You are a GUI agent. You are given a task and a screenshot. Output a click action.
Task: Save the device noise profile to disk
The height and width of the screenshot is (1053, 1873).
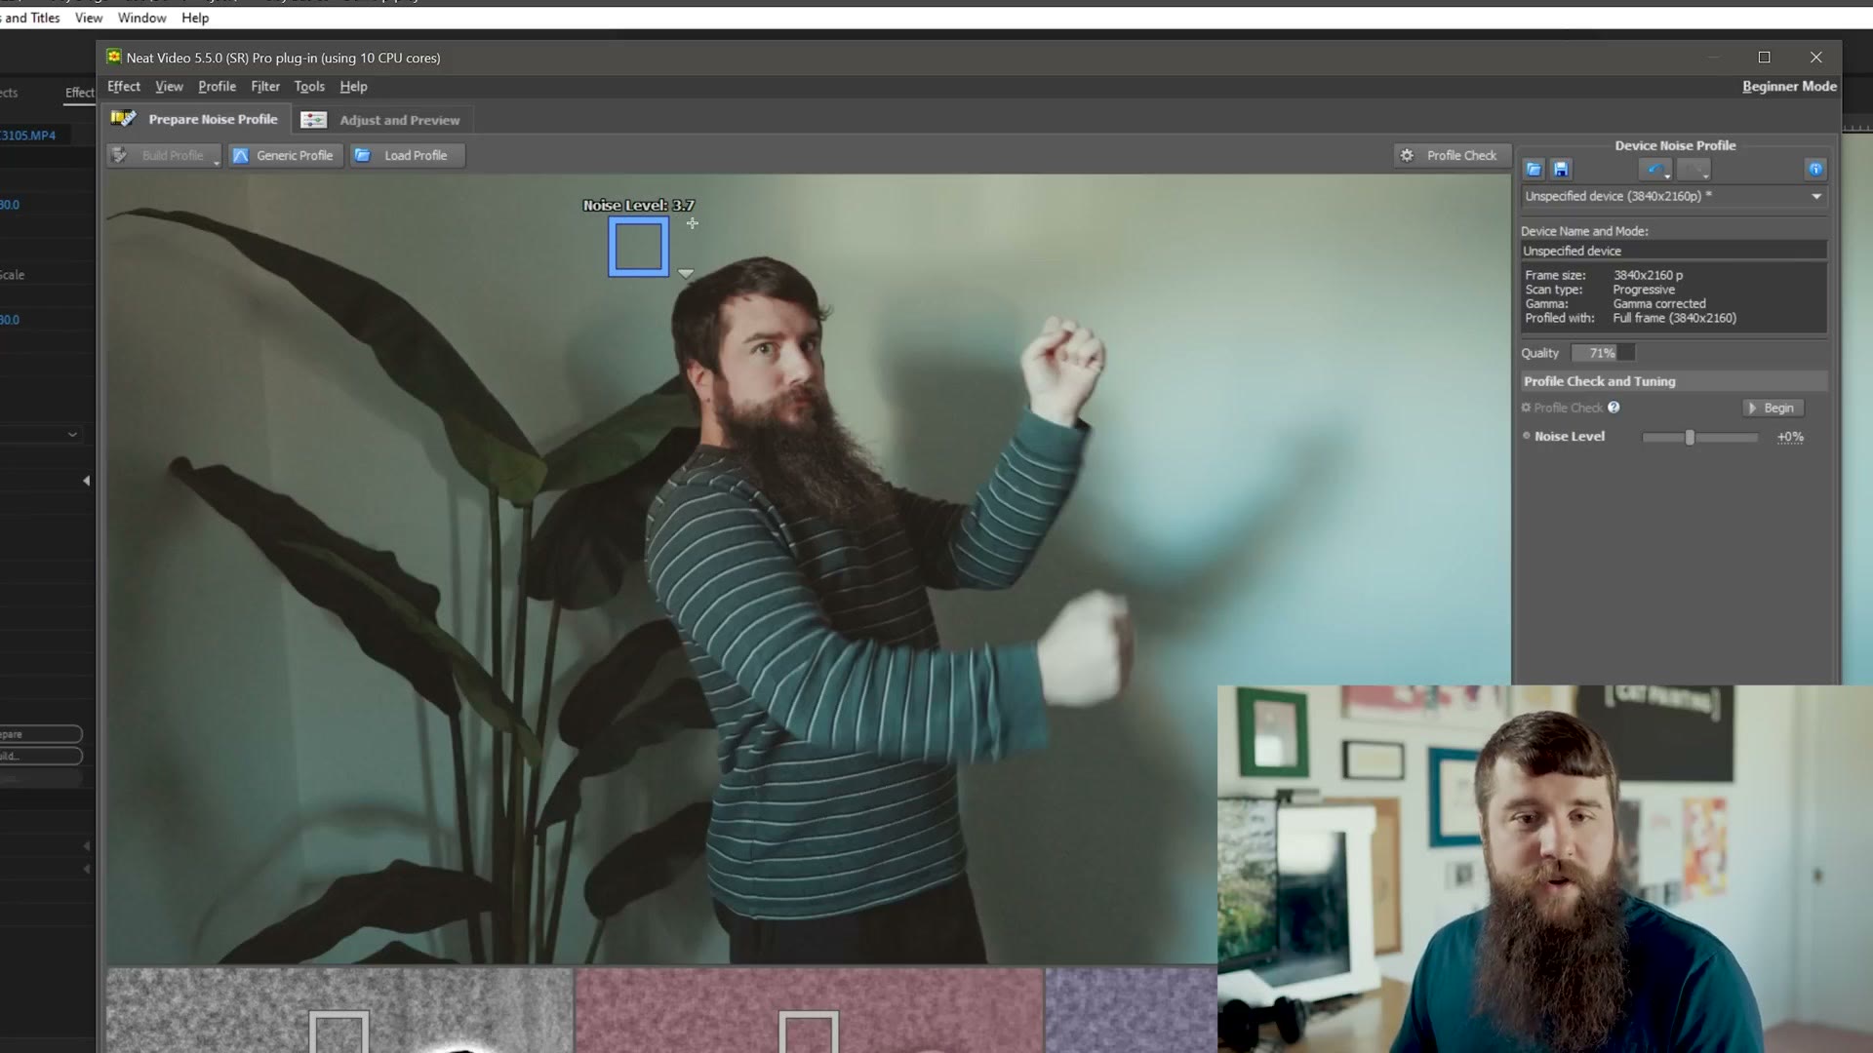point(1561,170)
